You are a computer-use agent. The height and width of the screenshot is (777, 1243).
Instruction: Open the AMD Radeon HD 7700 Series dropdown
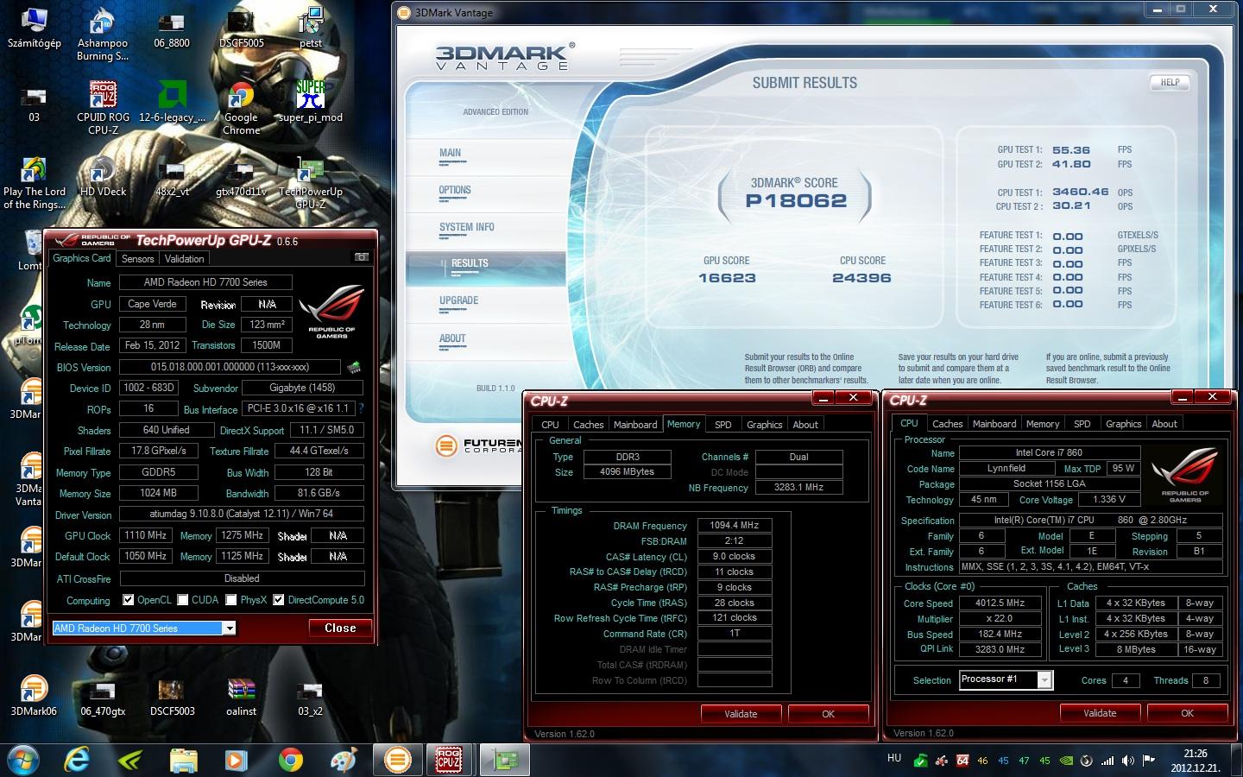click(x=230, y=629)
